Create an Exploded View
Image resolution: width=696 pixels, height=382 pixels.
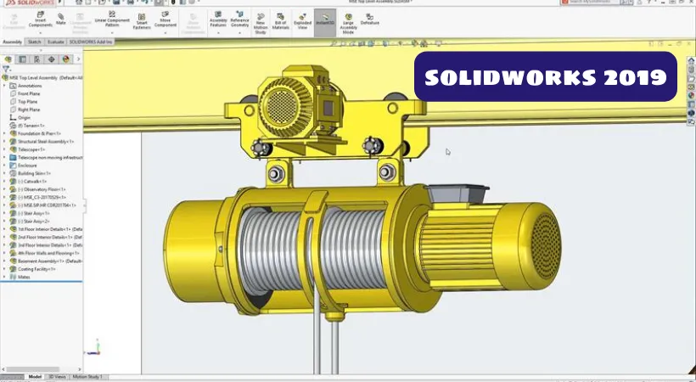[302, 21]
